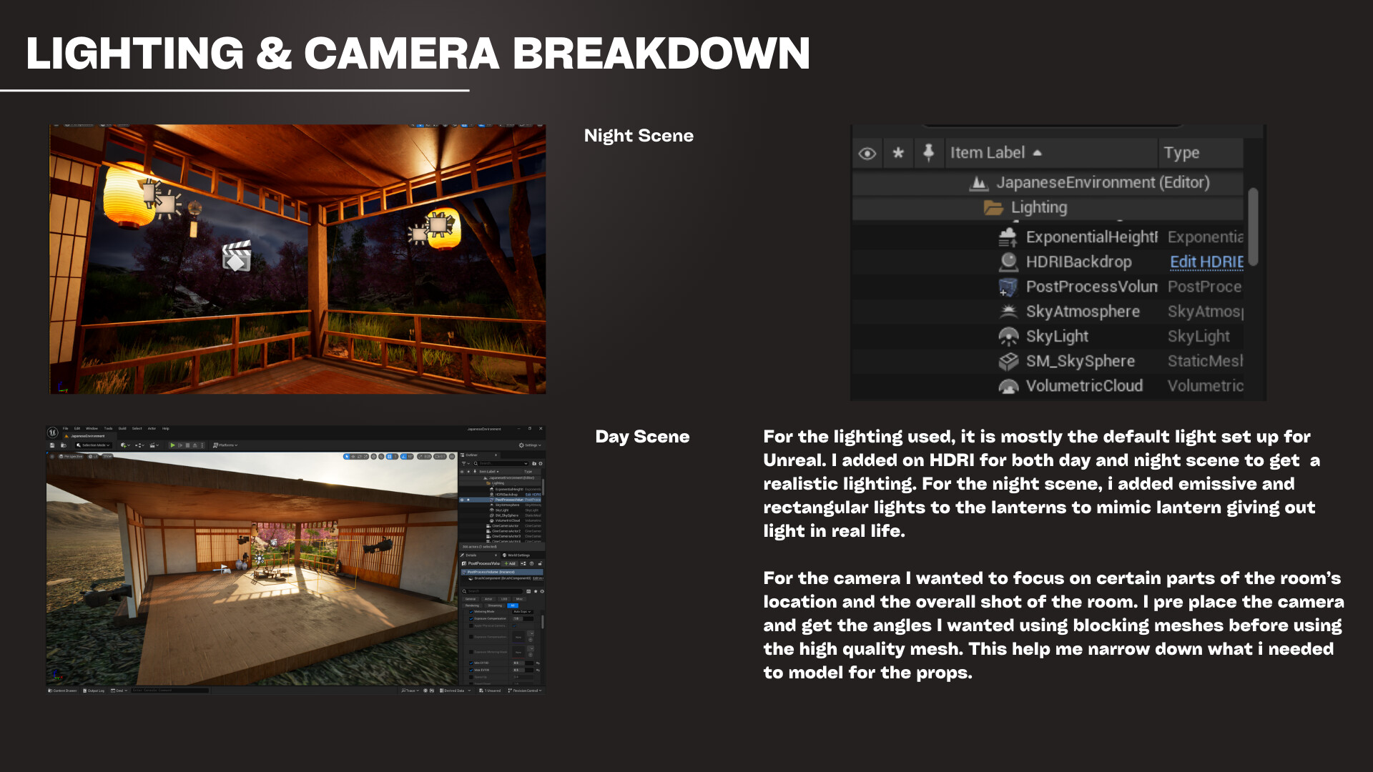This screenshot has height=772, width=1373.
Task: Toggle the Metering Mode checkbox
Action: point(471,612)
